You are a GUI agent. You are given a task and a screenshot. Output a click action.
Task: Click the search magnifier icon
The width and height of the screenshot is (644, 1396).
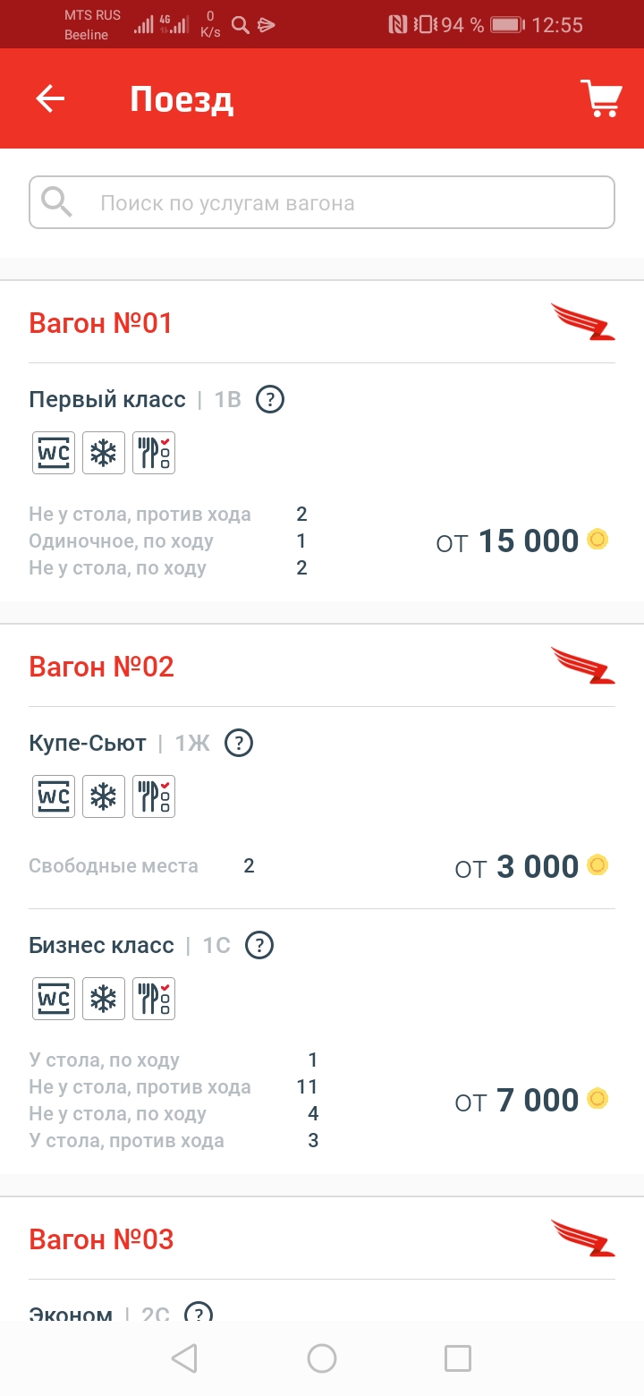pyautogui.click(x=57, y=203)
